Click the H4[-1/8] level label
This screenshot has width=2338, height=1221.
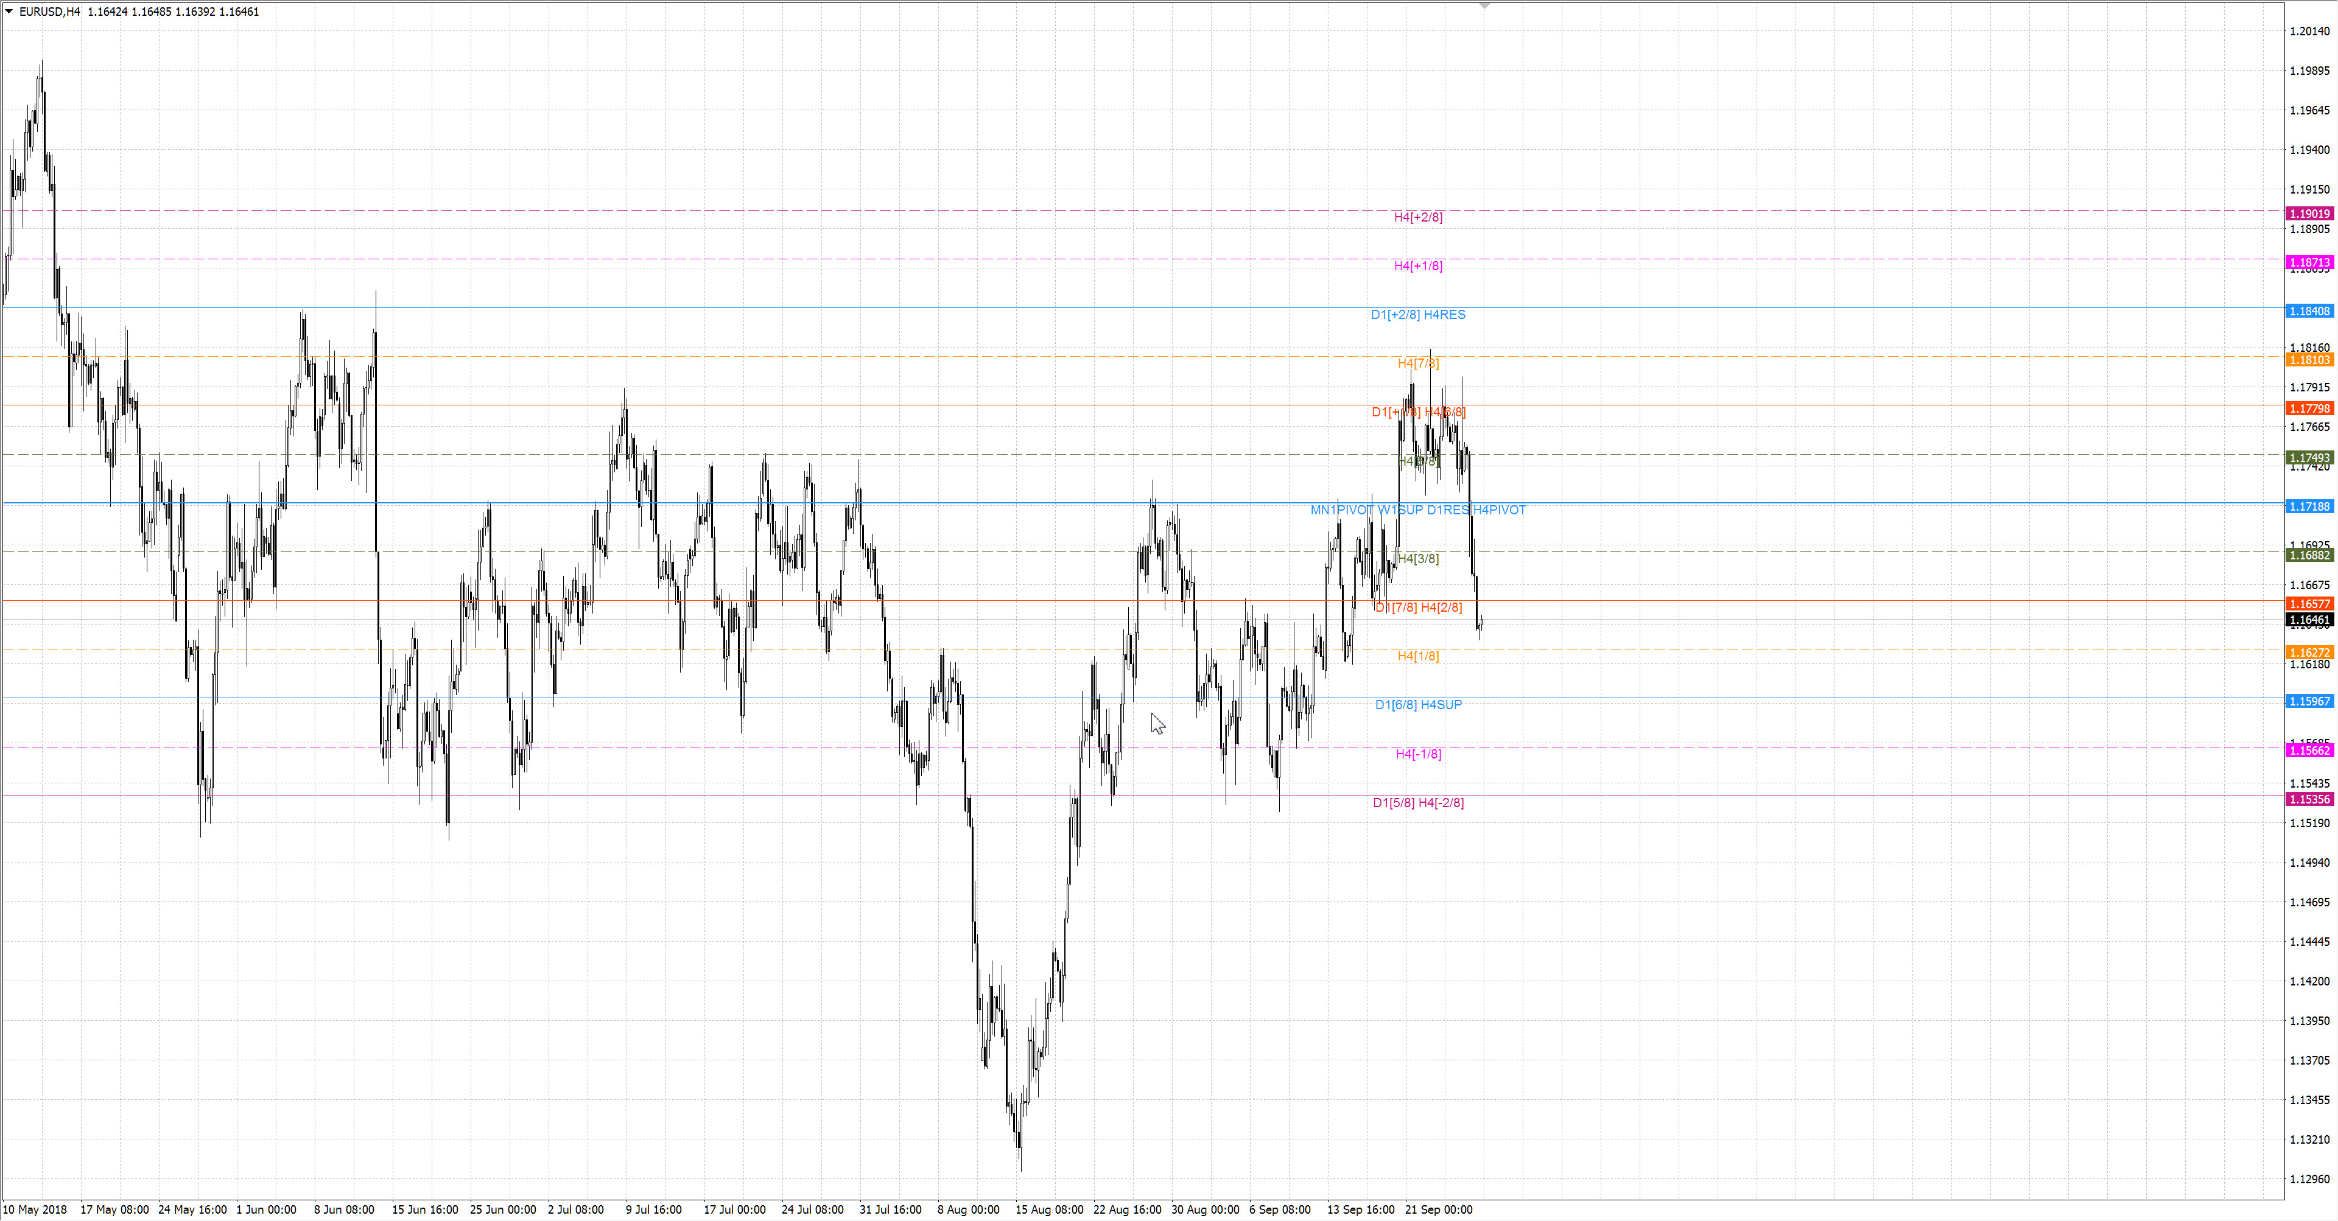coord(1417,754)
